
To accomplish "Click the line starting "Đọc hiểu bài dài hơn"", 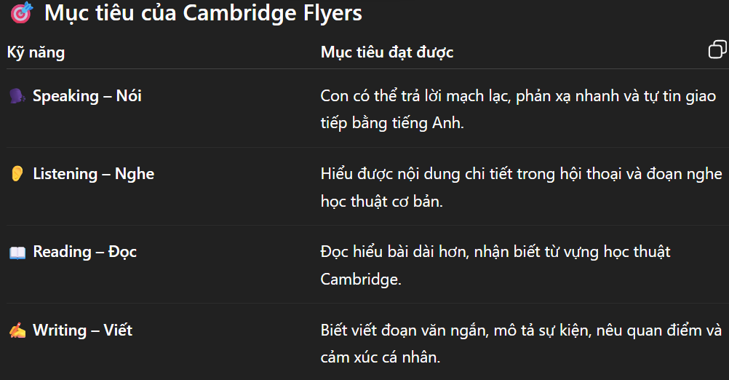I will pyautogui.click(x=495, y=252).
